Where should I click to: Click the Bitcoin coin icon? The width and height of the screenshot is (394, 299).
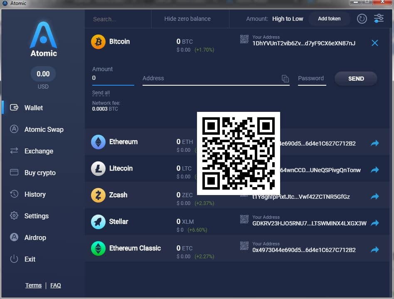tap(98, 42)
